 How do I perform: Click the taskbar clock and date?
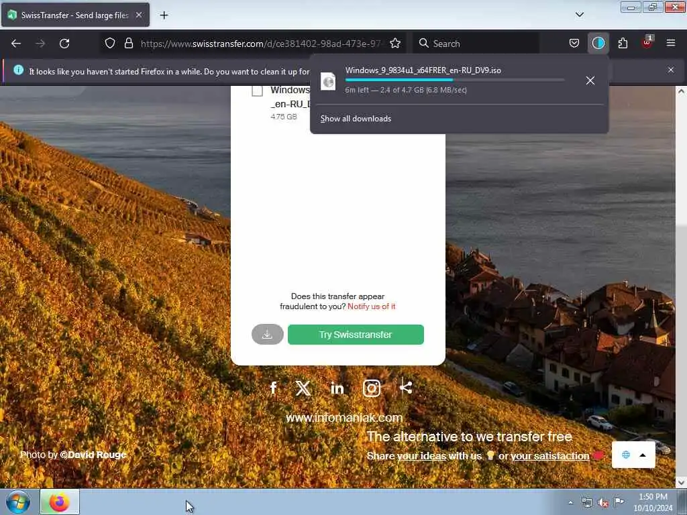click(x=653, y=502)
